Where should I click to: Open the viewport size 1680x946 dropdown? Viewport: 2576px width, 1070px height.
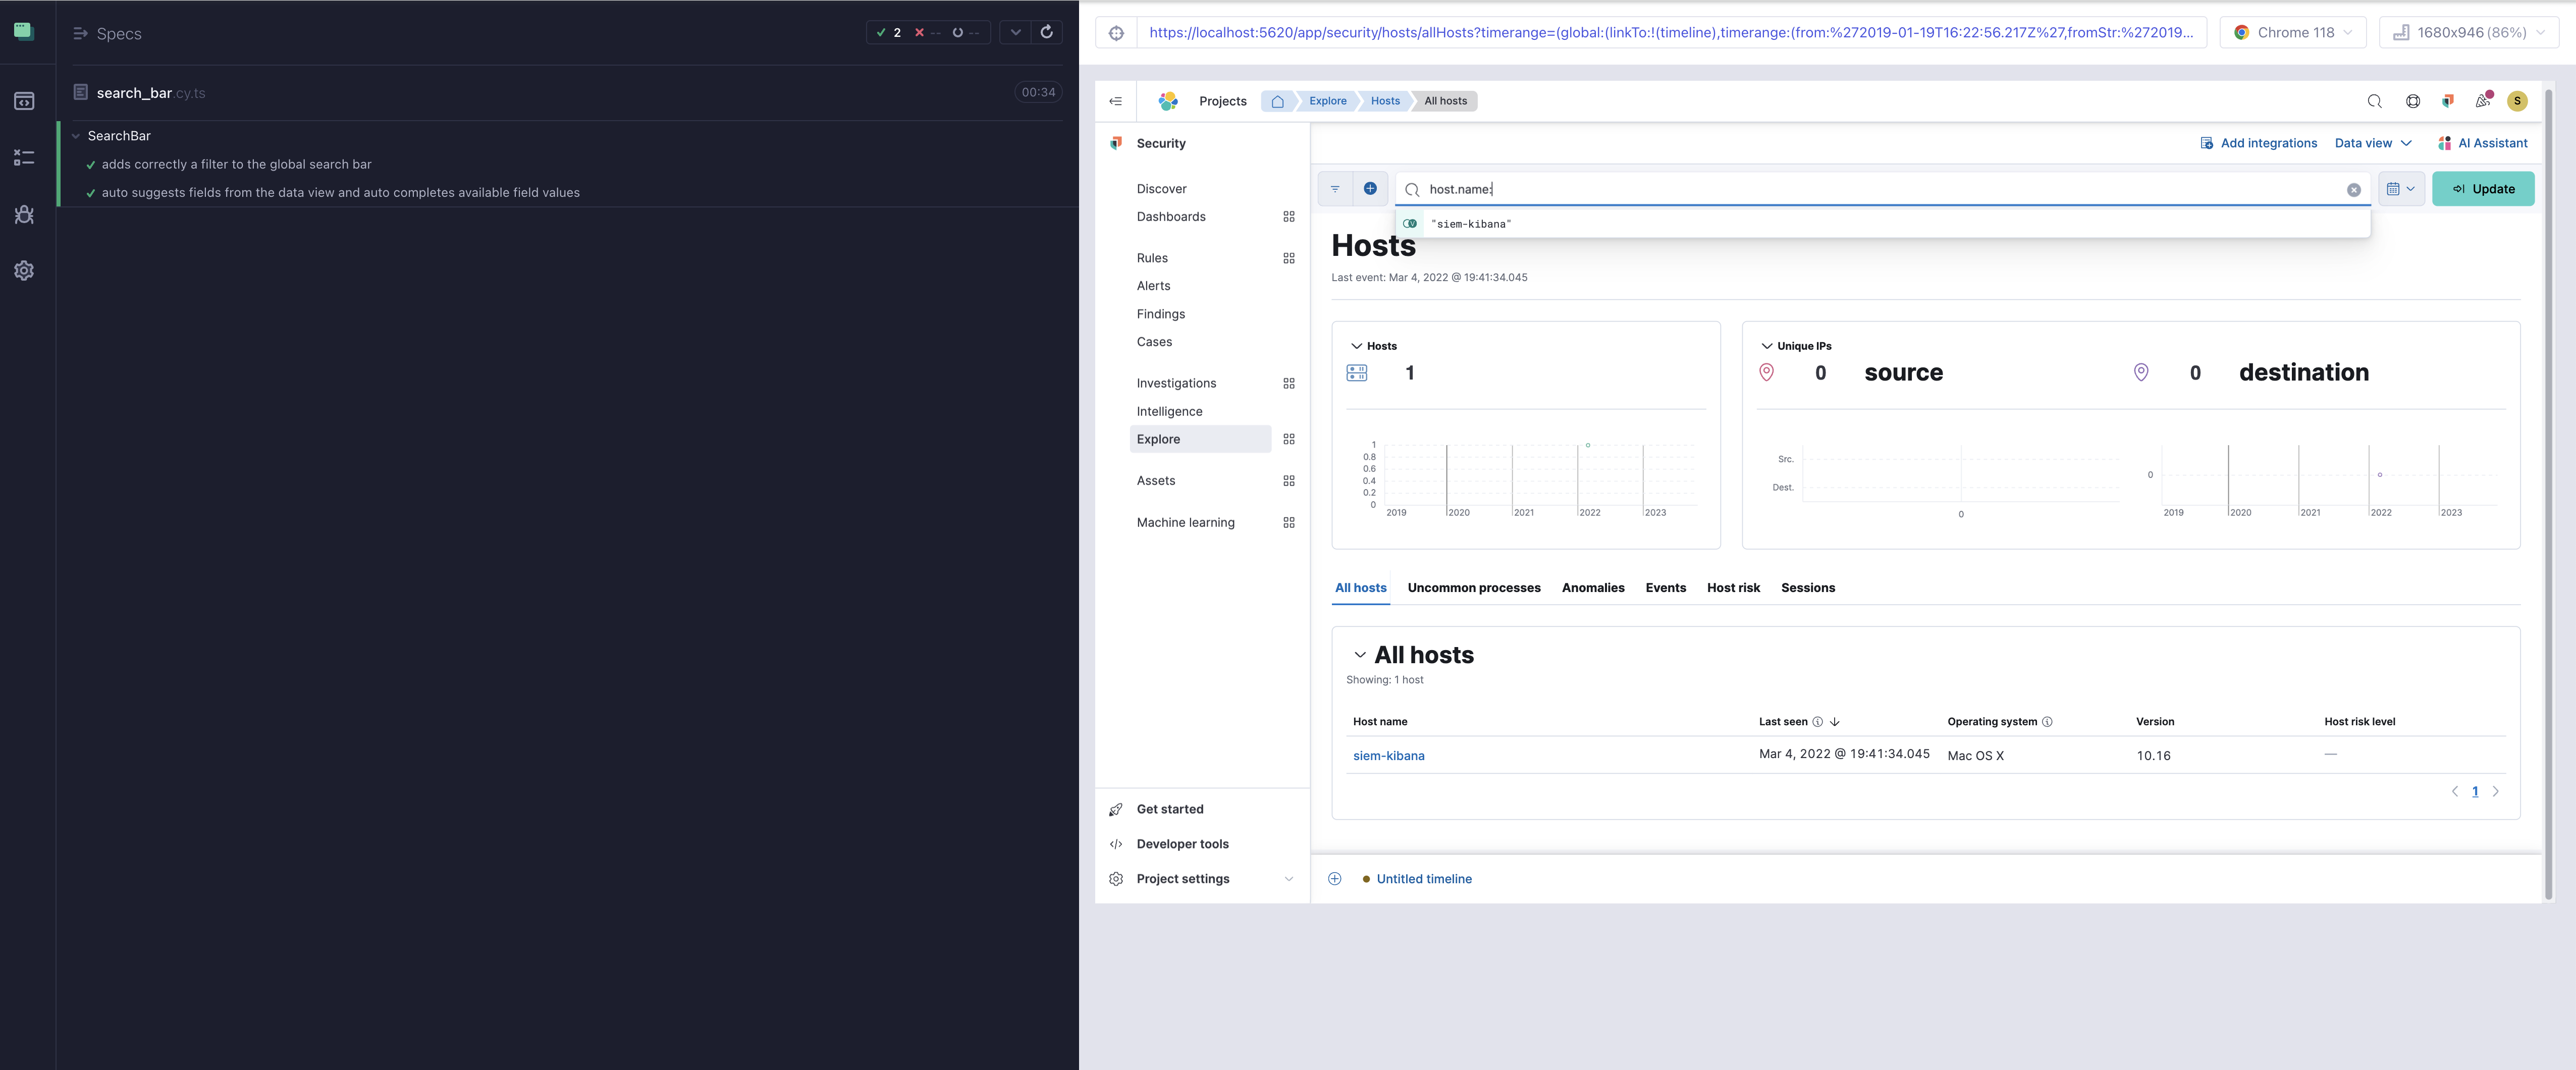click(x=2468, y=33)
